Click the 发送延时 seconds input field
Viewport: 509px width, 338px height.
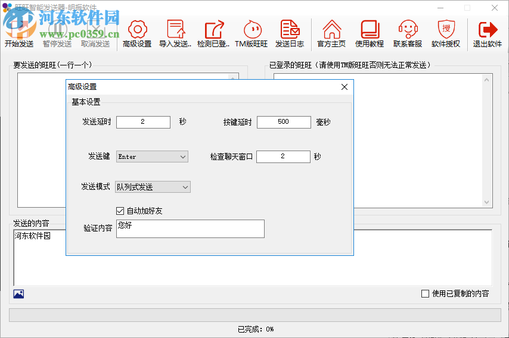pyautogui.click(x=143, y=122)
